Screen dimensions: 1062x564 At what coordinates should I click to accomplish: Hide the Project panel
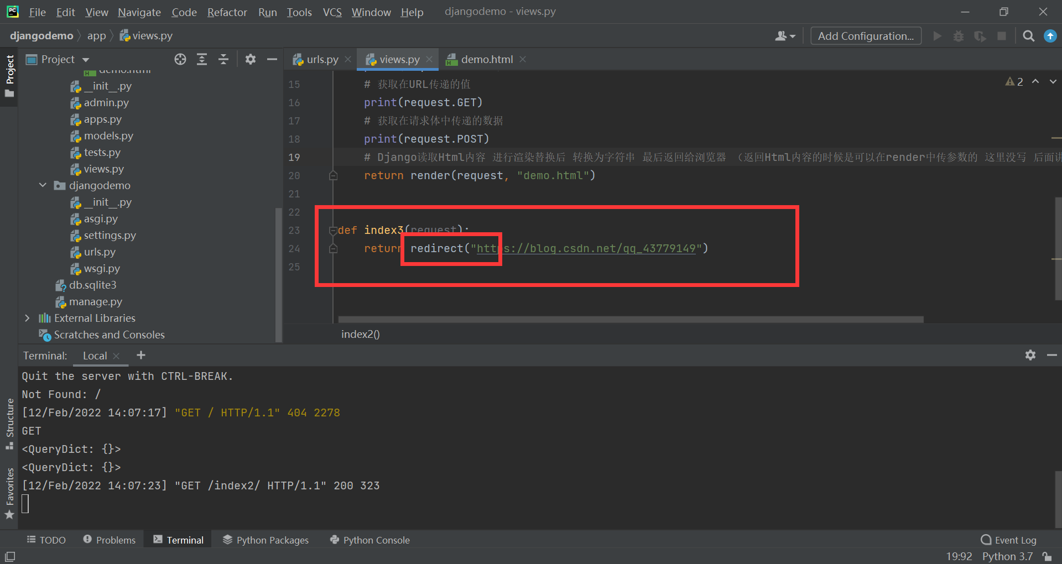click(272, 59)
